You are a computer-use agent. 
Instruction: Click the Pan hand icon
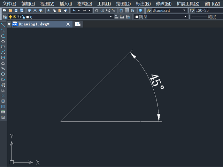tap(97, 10)
